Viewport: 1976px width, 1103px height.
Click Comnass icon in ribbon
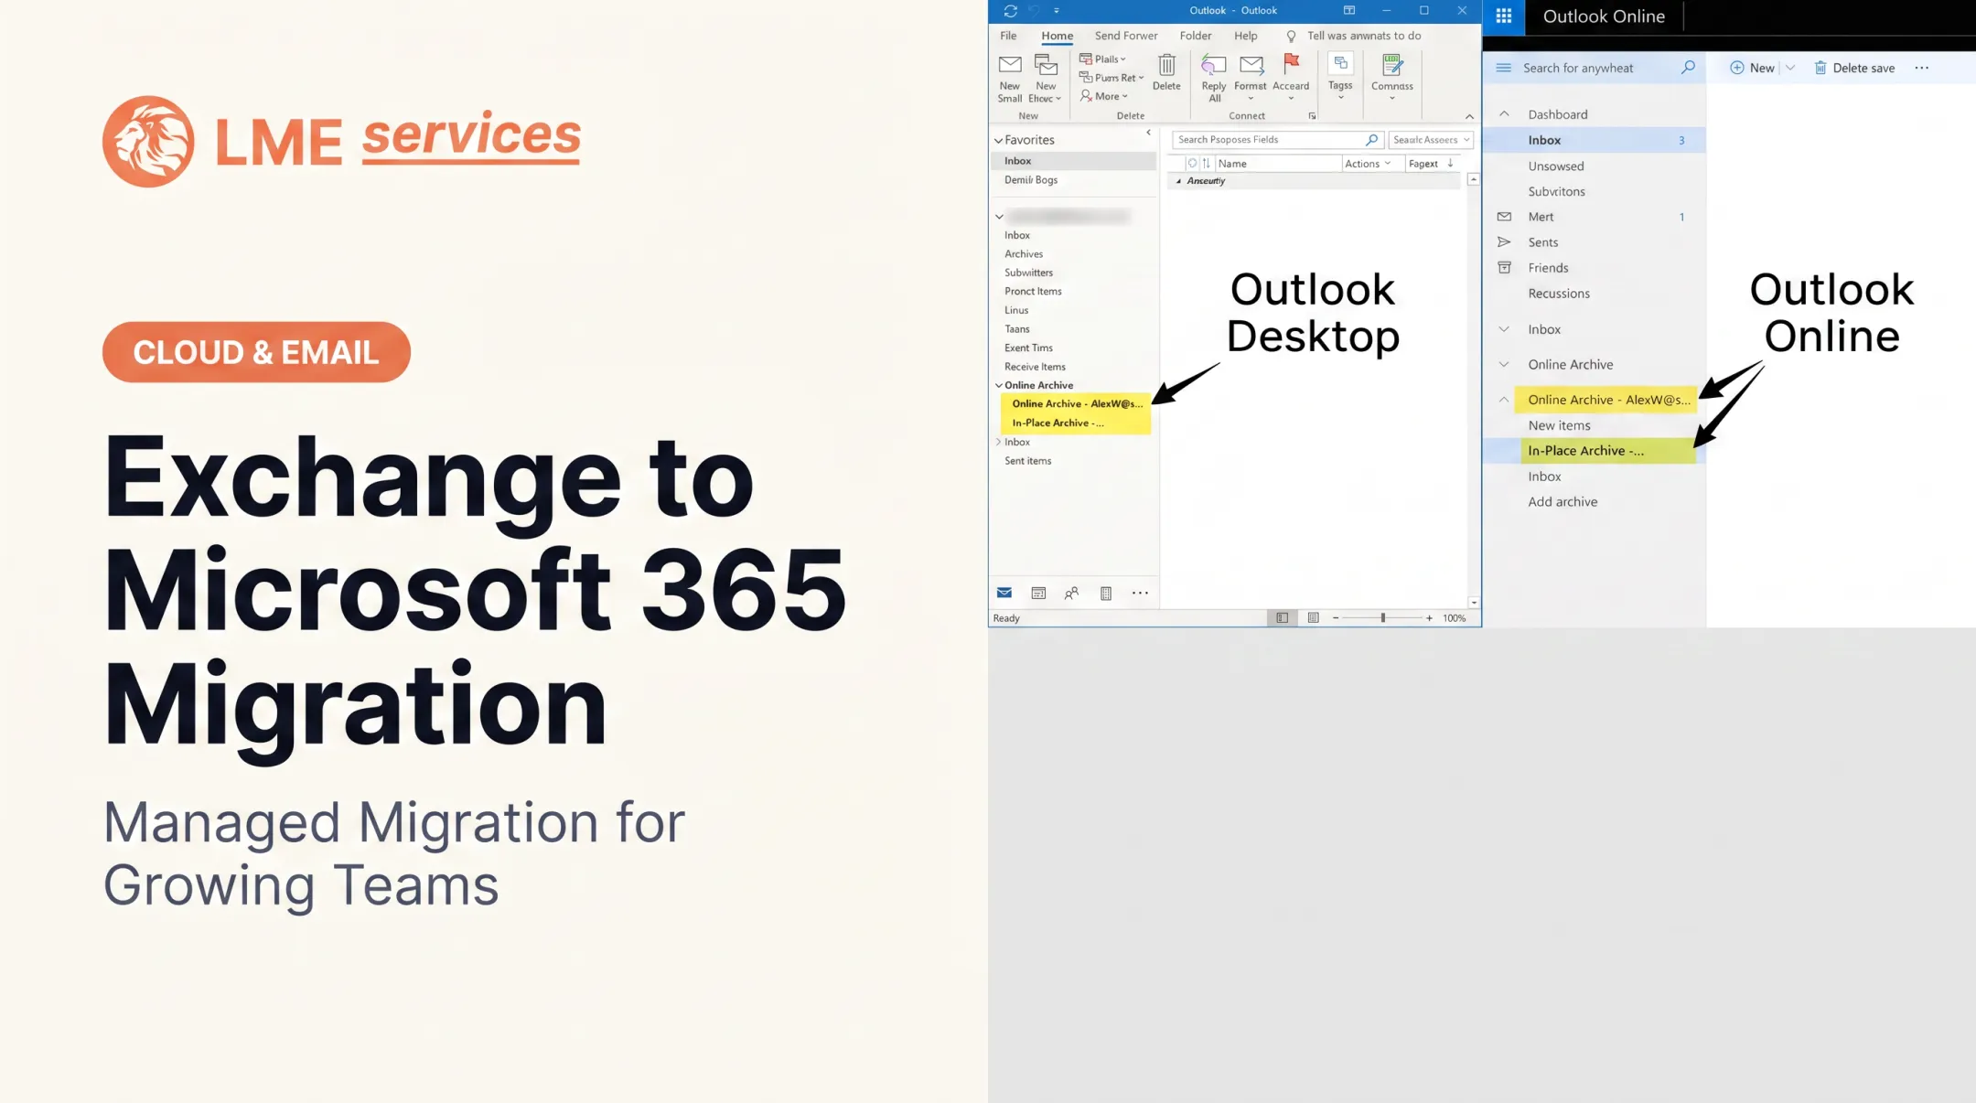click(x=1392, y=65)
